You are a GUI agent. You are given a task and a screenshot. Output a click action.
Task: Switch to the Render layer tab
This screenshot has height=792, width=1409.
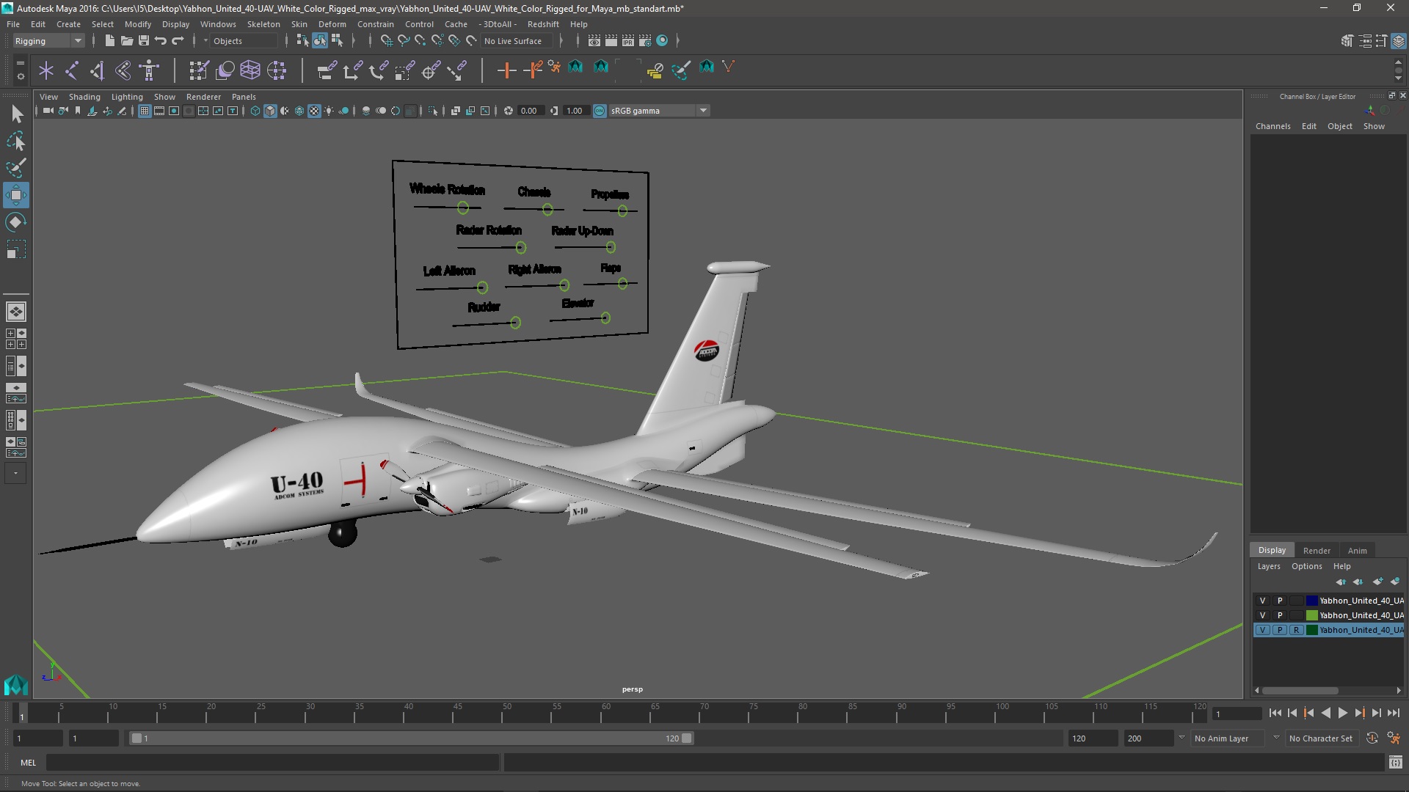point(1316,551)
